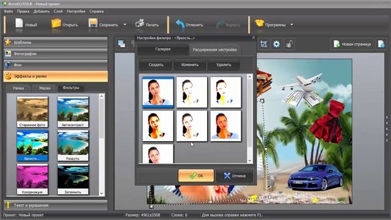Click up arrow of filters list scrollbar
This screenshot has width=391, height=220.
(101, 96)
